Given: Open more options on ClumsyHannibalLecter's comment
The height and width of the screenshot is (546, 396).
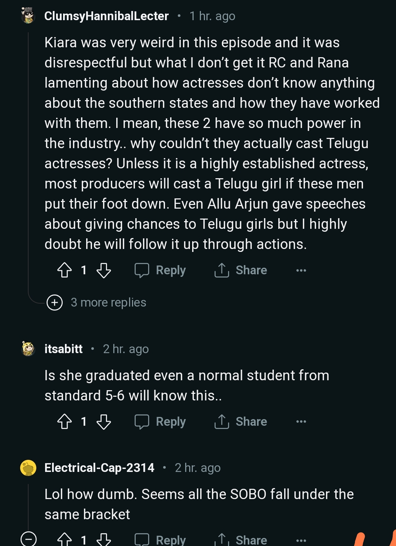Looking at the screenshot, I should point(301,271).
